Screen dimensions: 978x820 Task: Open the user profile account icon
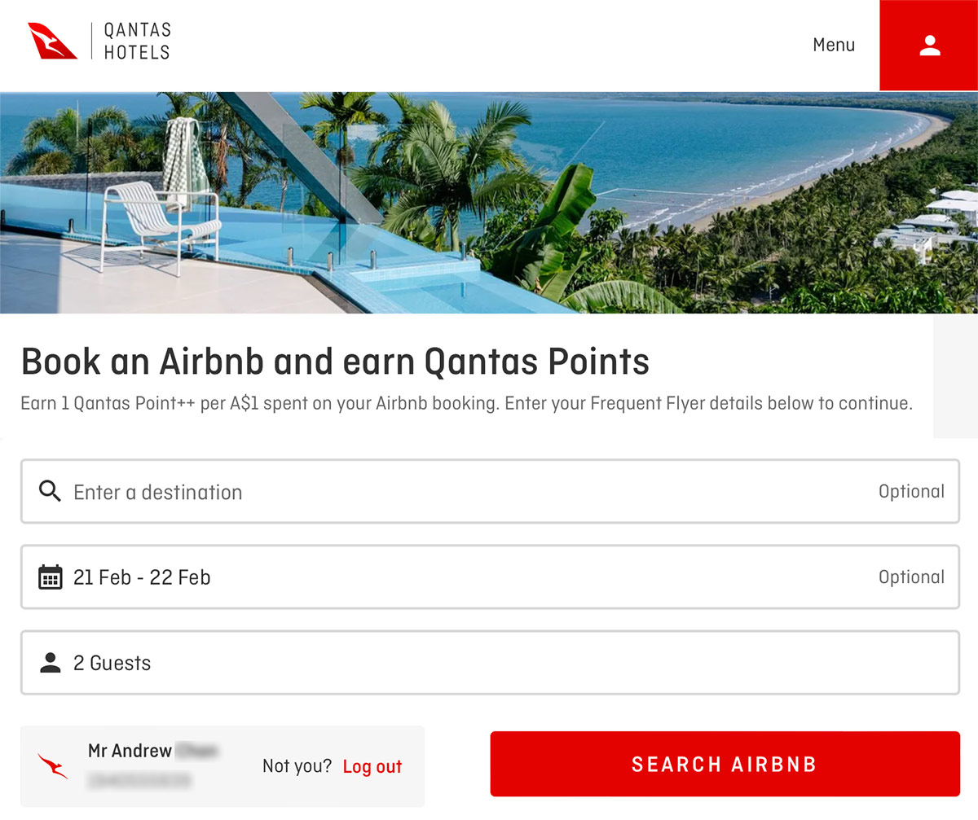(929, 46)
